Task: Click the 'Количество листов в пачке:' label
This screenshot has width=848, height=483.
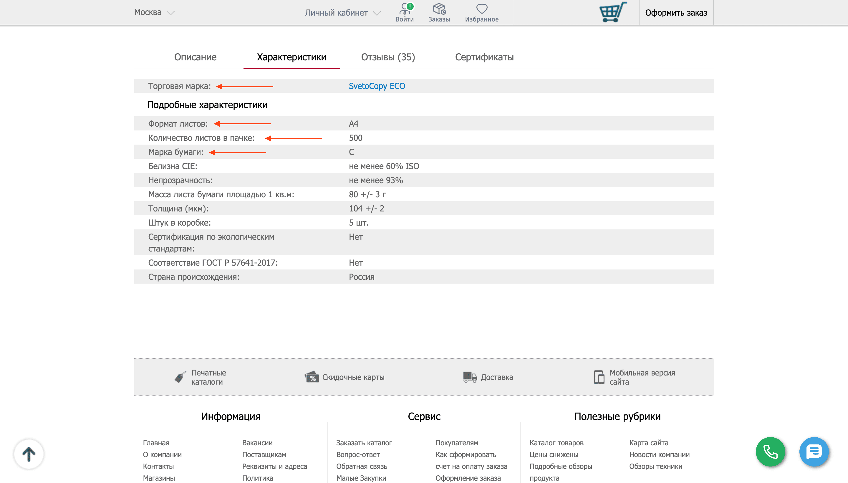Action: click(201, 138)
